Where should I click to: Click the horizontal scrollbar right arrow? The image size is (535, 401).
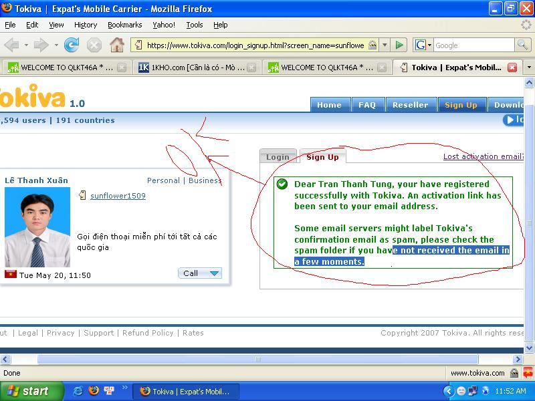(x=518, y=359)
